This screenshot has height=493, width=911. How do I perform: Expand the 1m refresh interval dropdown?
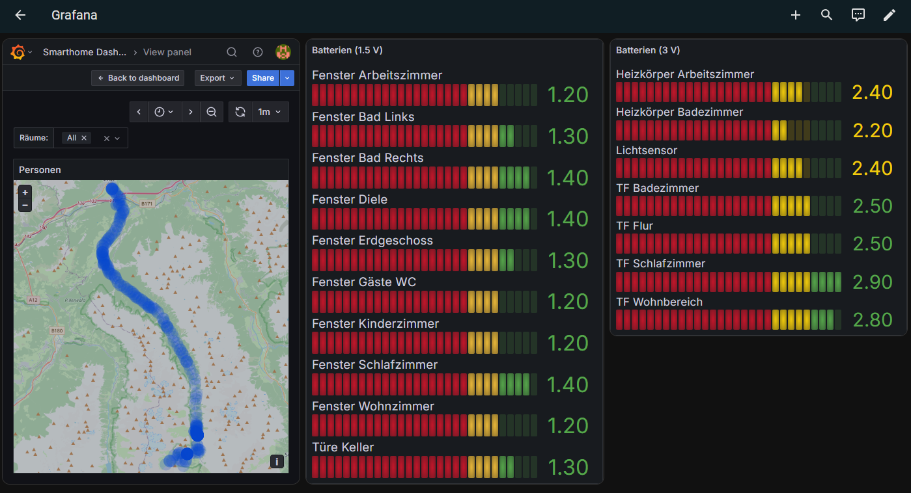click(x=270, y=112)
